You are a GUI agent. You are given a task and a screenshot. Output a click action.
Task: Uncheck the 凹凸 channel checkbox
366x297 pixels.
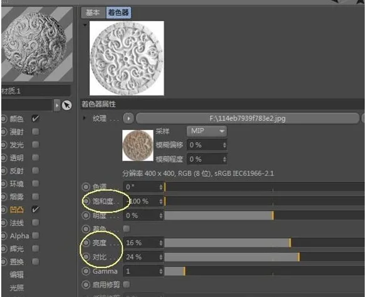click(x=35, y=209)
